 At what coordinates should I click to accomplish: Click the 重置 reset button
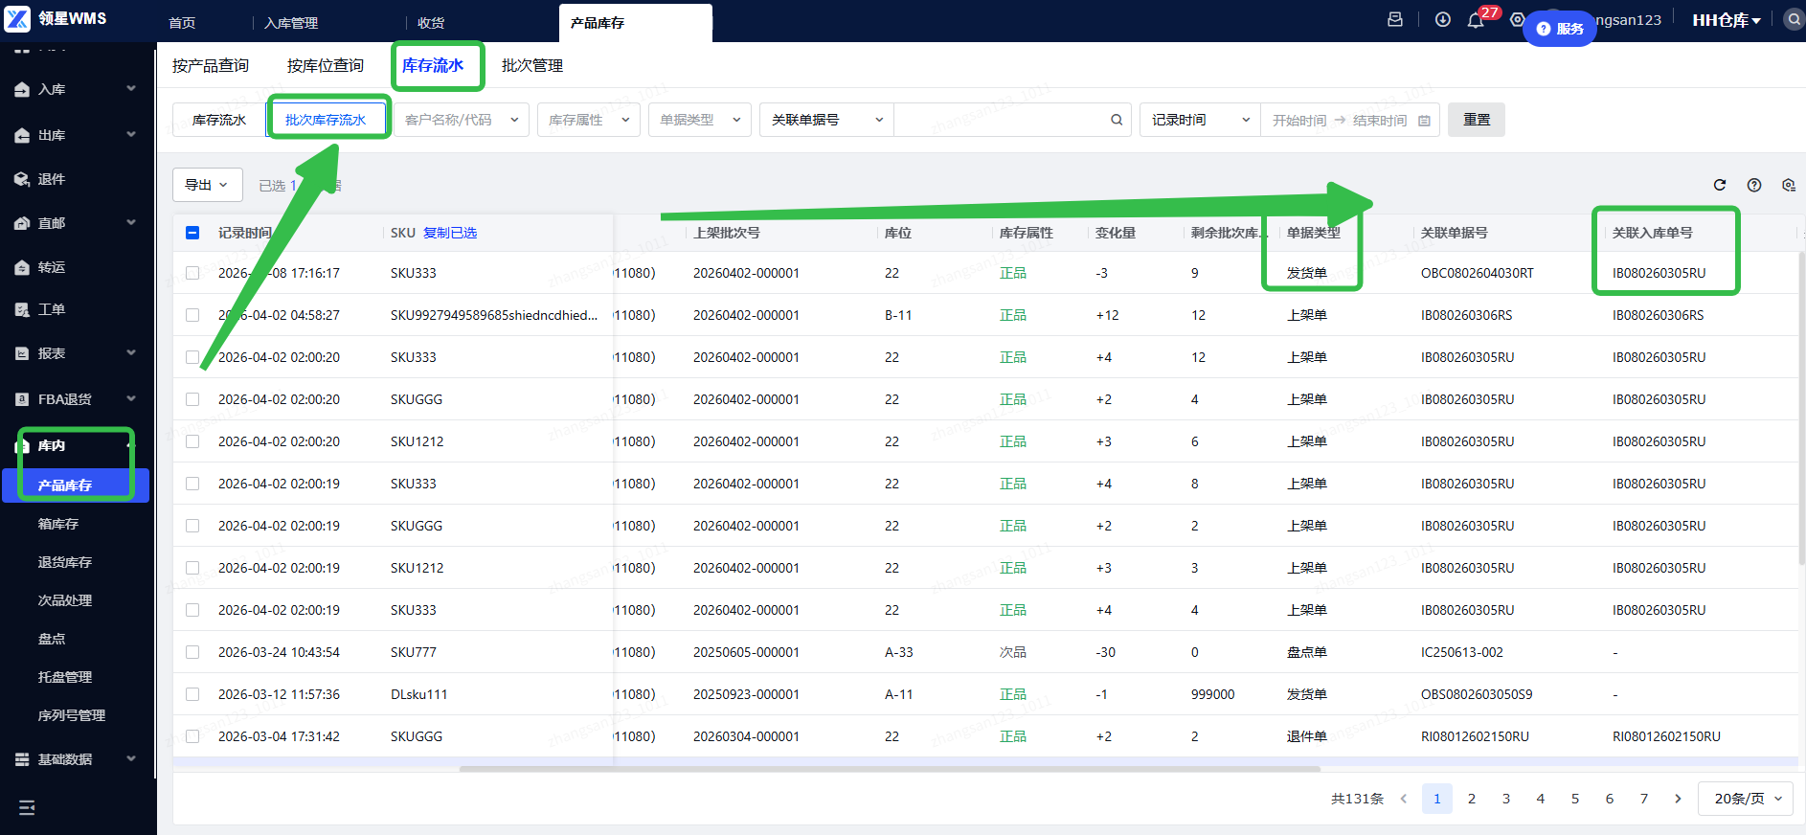[1477, 120]
